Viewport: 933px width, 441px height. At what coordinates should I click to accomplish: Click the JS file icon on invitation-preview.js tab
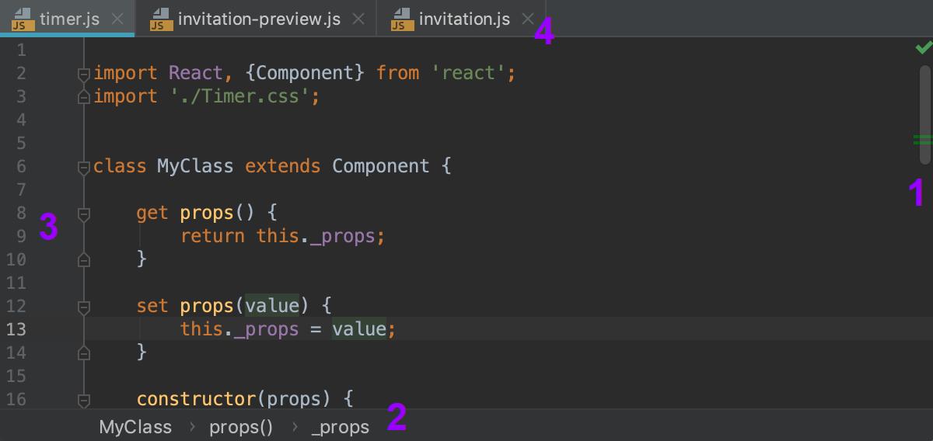160,19
